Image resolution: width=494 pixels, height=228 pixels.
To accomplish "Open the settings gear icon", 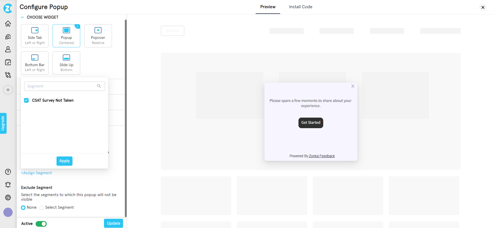I will click(8, 197).
